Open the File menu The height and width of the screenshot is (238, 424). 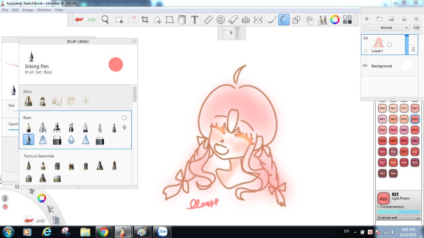(x=5, y=10)
